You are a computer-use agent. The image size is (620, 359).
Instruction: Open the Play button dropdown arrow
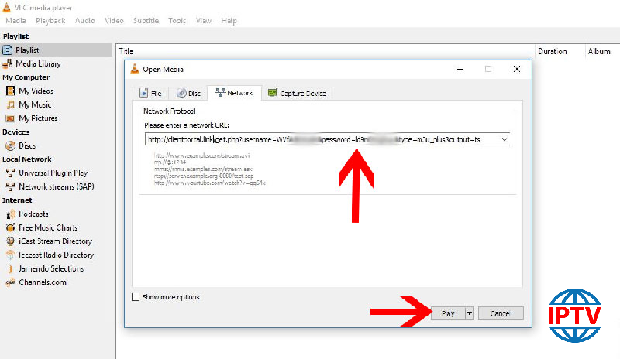point(469,313)
